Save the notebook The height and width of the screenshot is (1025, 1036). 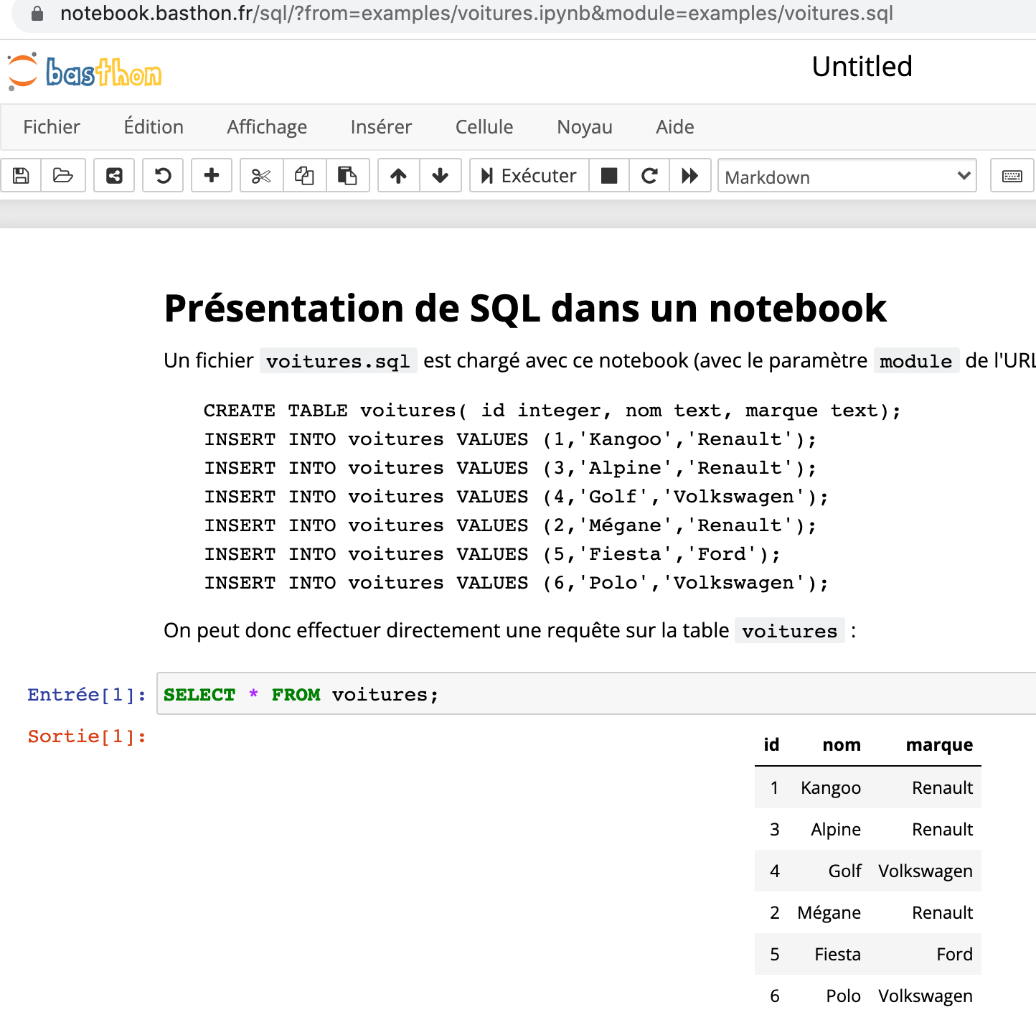click(20, 175)
